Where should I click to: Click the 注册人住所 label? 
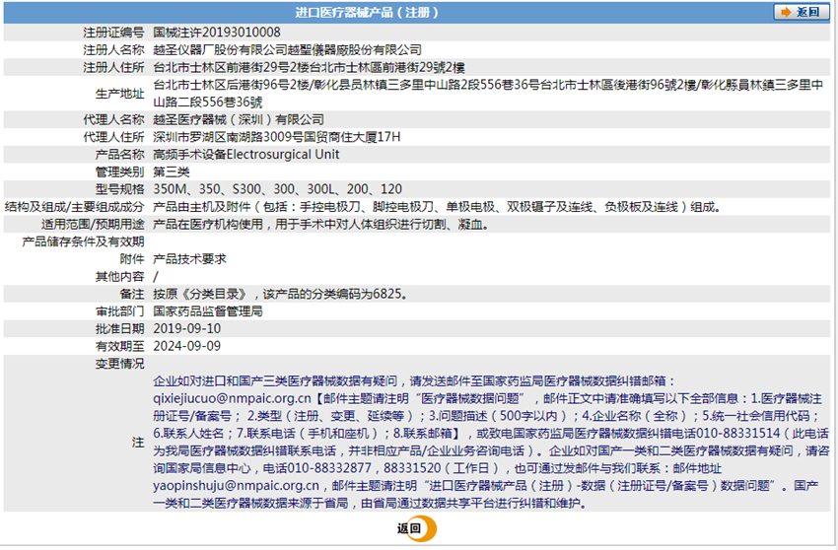pyautogui.click(x=113, y=67)
